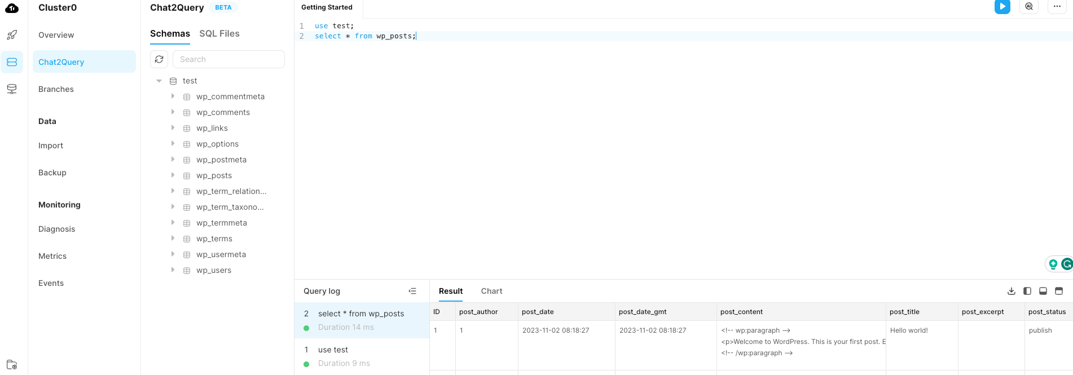
Task: Click the 'publish' status cell
Action: (x=1040, y=330)
